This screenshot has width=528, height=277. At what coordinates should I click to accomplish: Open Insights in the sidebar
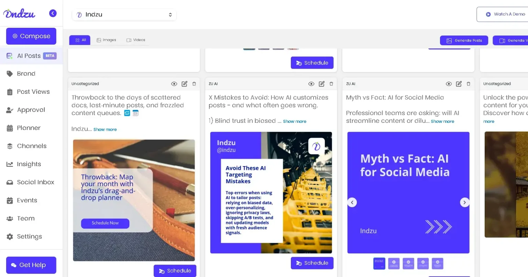coord(29,164)
